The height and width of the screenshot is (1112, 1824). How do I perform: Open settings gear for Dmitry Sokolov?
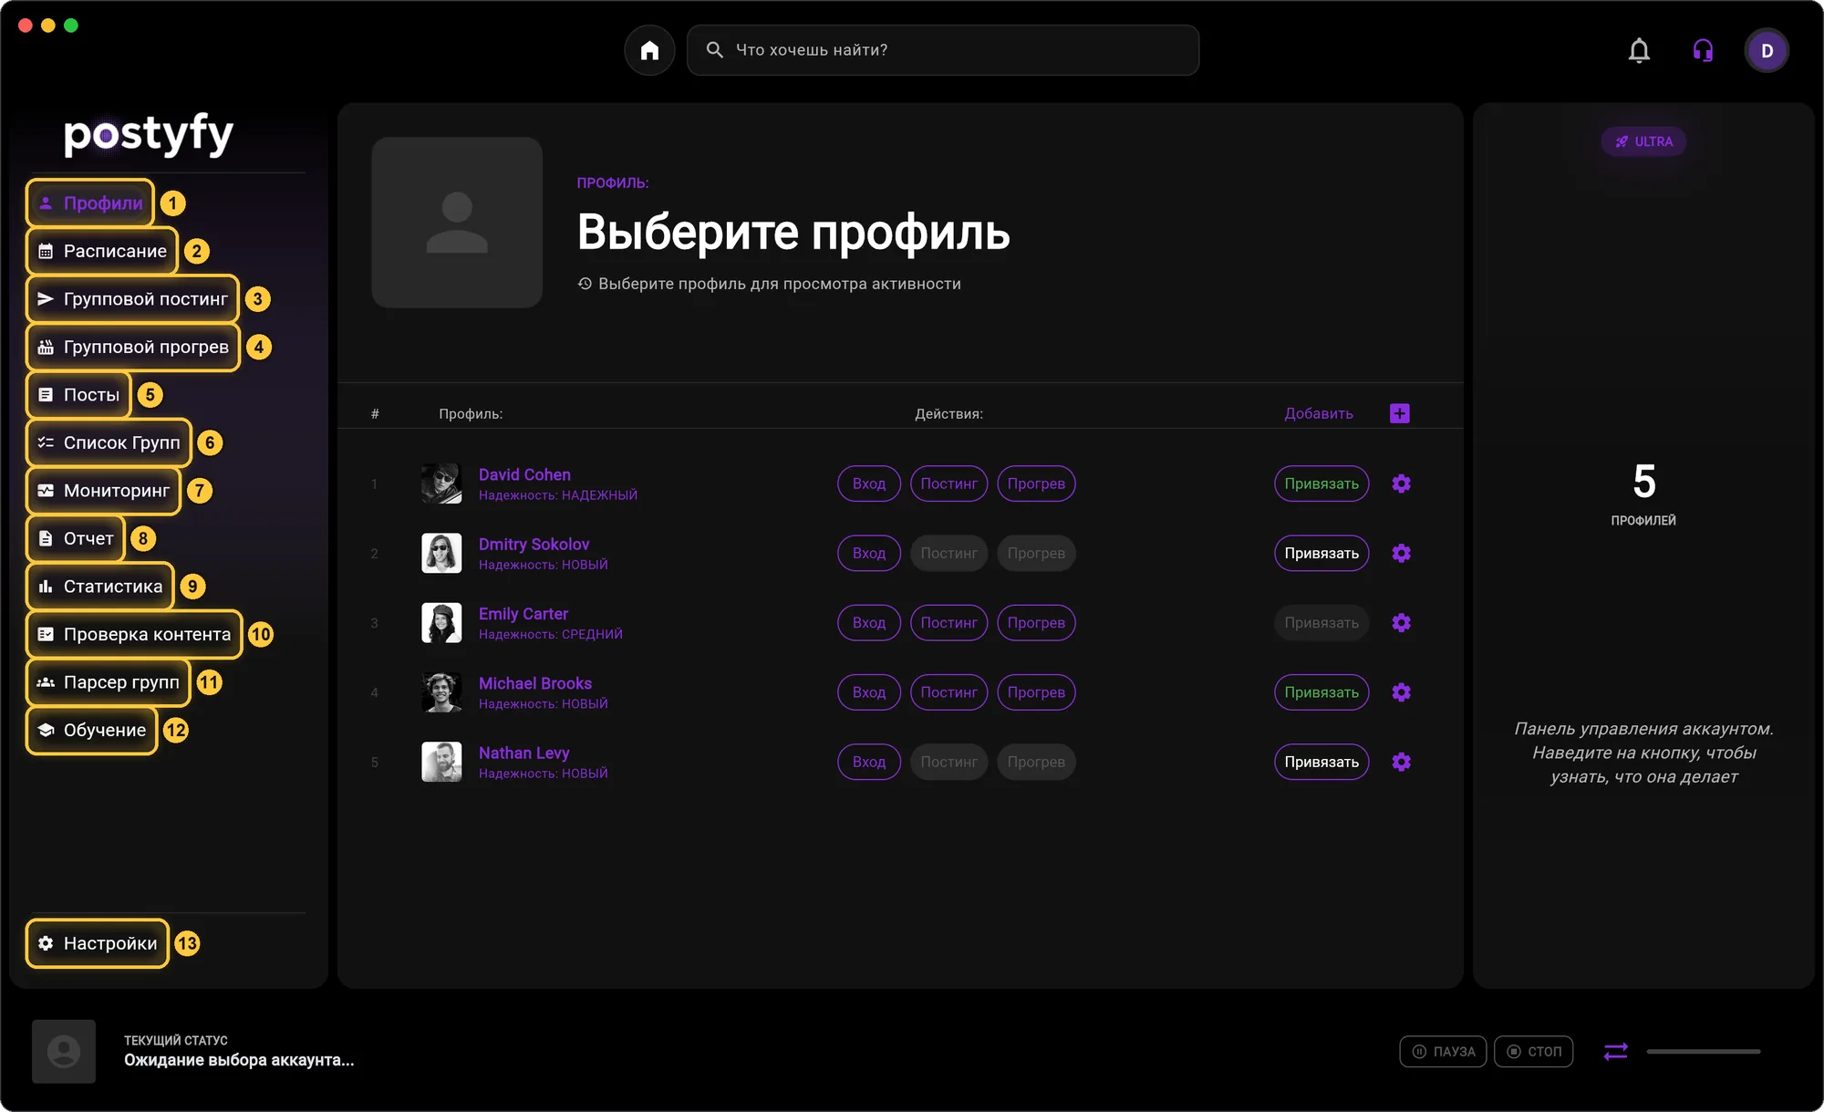click(1402, 553)
